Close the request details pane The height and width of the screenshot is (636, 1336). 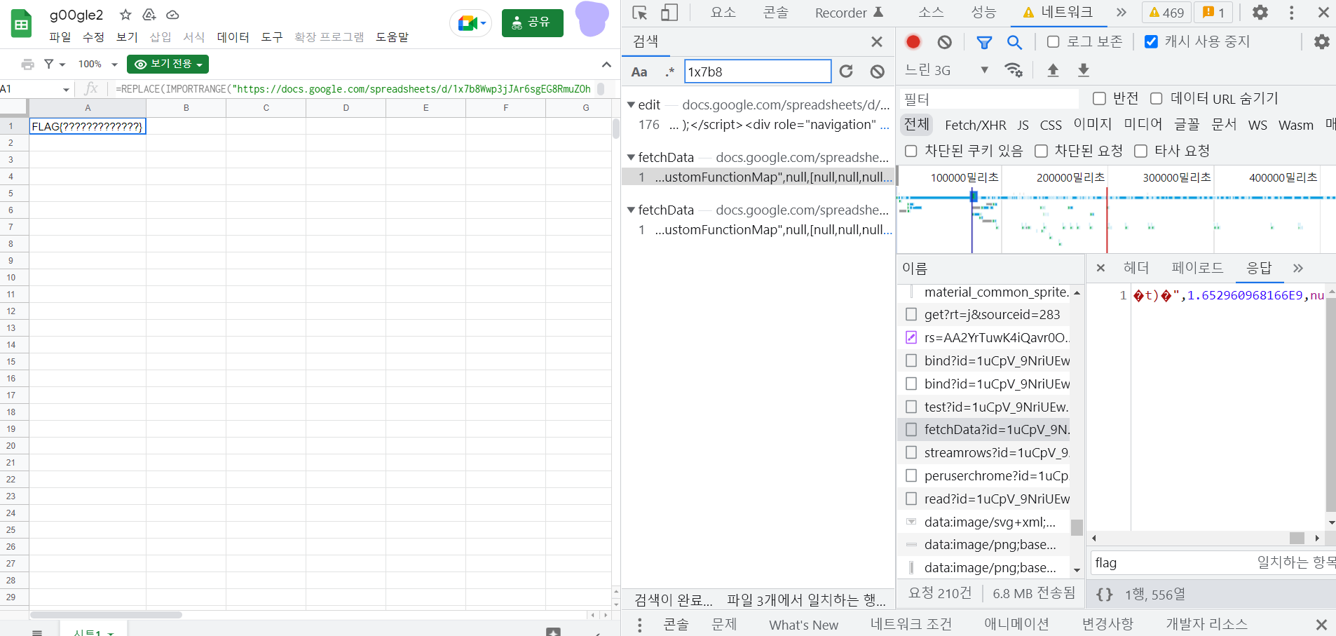coord(1100,268)
